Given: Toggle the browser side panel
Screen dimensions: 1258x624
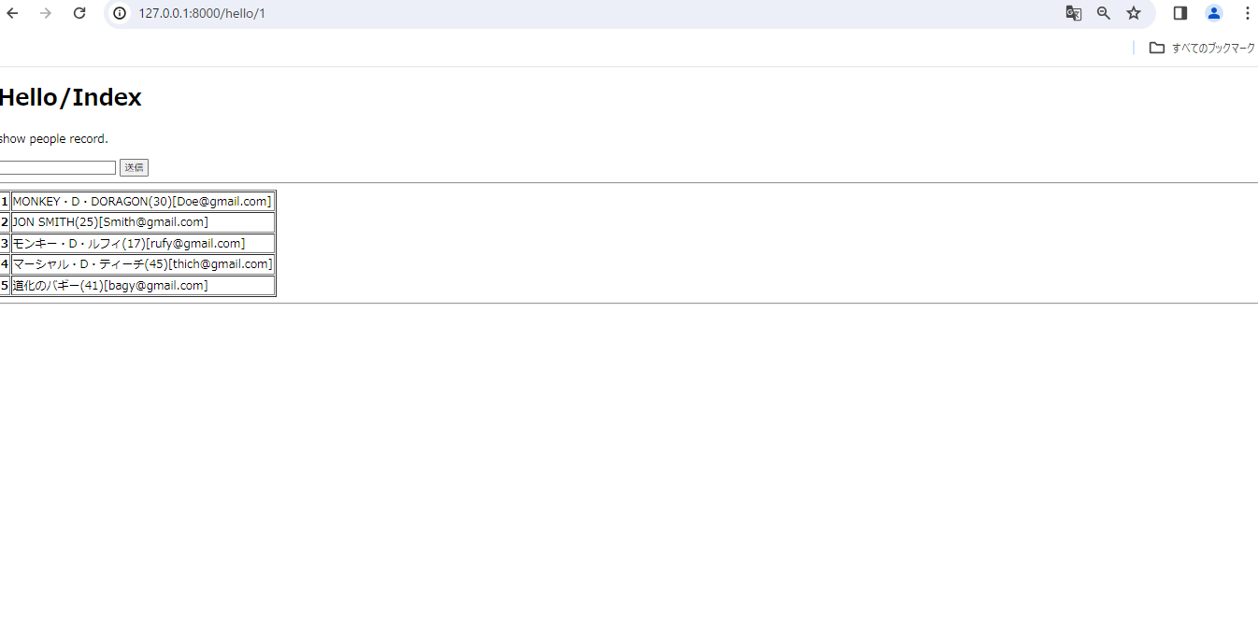Looking at the screenshot, I should pos(1180,13).
